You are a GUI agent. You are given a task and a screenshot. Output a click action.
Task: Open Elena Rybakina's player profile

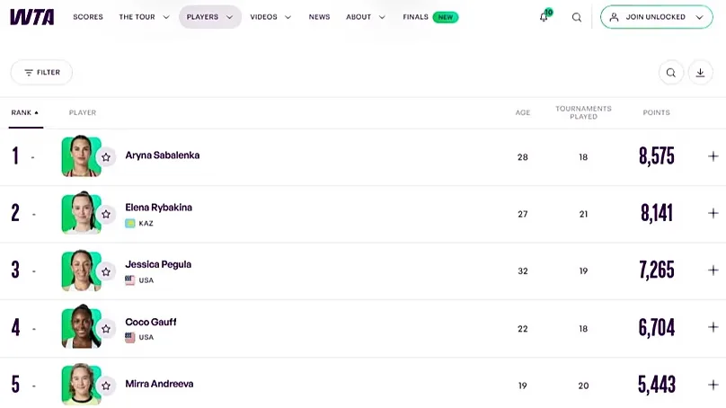[x=159, y=208]
